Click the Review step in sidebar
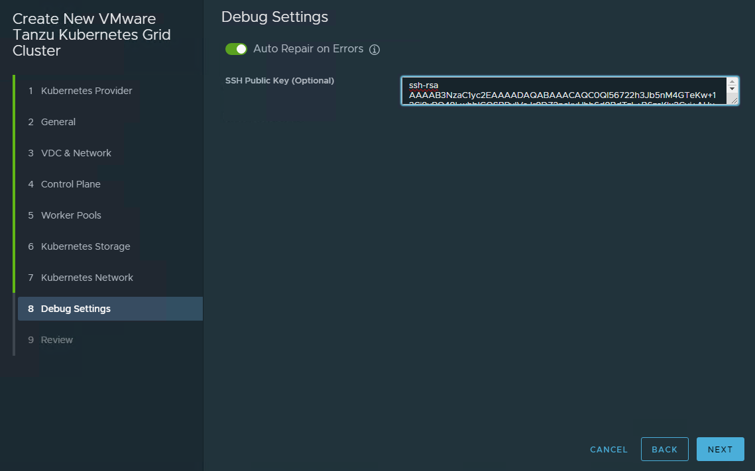The height and width of the screenshot is (471, 755). pyautogui.click(x=57, y=340)
